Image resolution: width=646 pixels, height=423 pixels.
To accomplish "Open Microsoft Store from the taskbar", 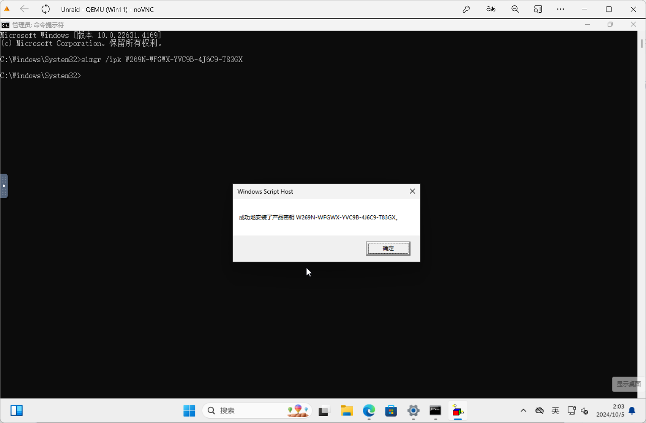I will pos(391,411).
